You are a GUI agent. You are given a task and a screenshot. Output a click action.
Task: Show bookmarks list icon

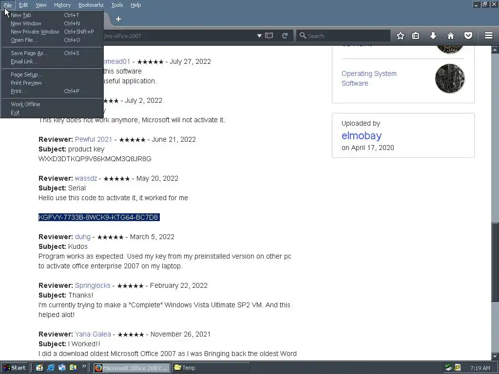416,36
